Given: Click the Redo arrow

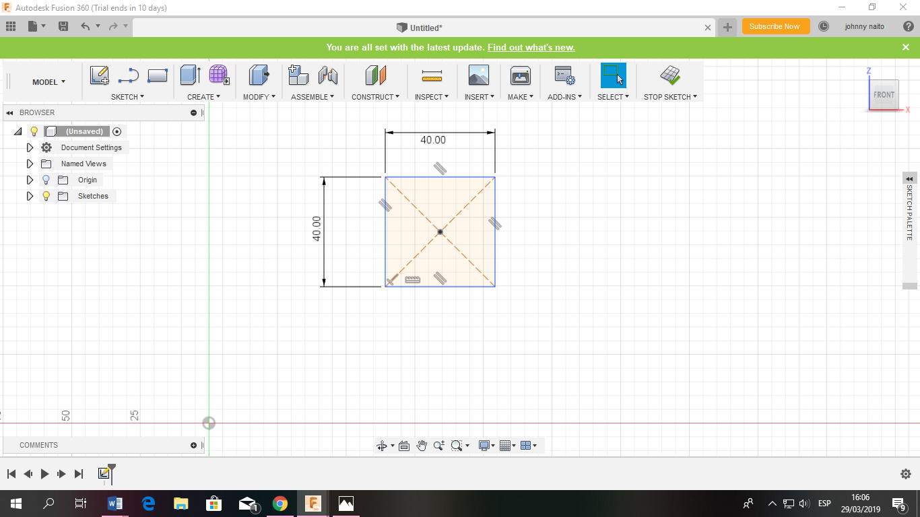Looking at the screenshot, I should pyautogui.click(x=113, y=26).
